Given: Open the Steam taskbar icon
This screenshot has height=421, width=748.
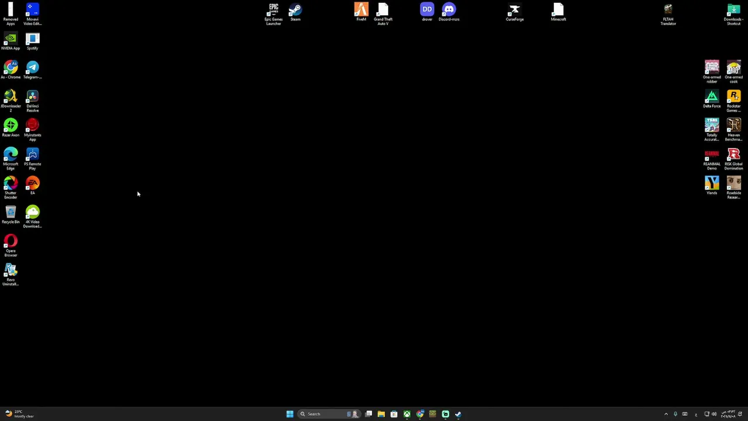Looking at the screenshot, I should pos(458,414).
